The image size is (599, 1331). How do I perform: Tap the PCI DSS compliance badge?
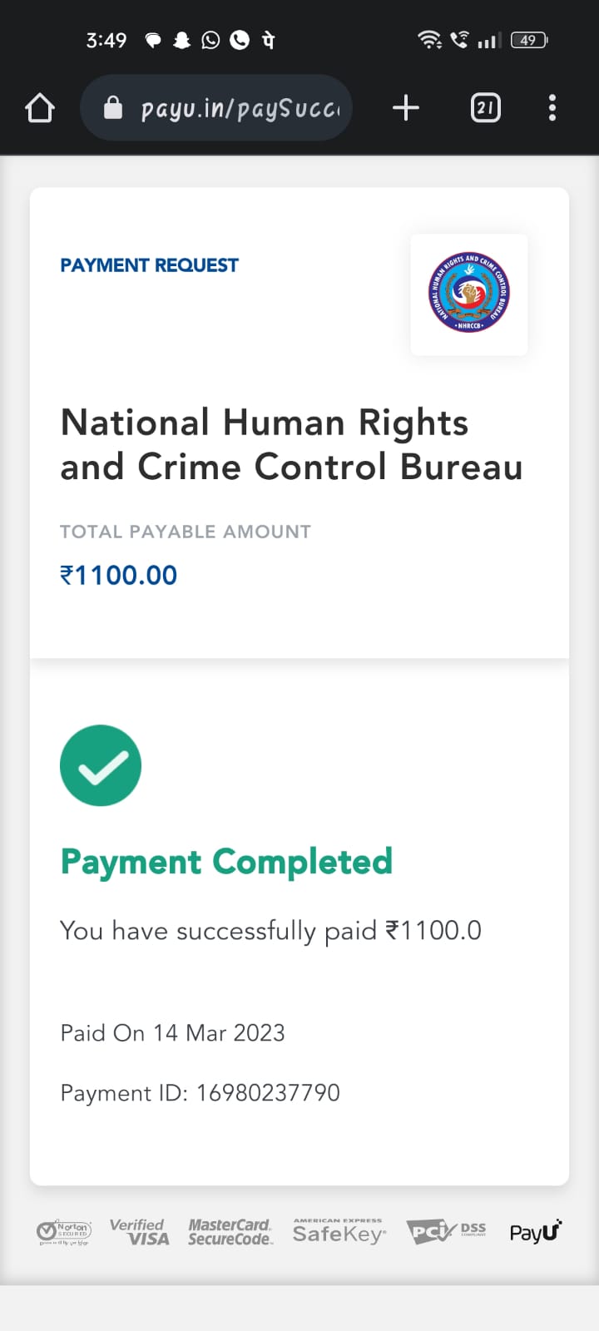(x=446, y=1231)
